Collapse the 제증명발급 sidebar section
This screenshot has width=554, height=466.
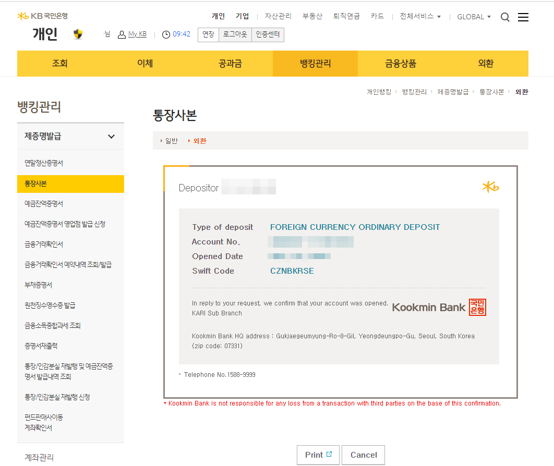click(x=111, y=136)
